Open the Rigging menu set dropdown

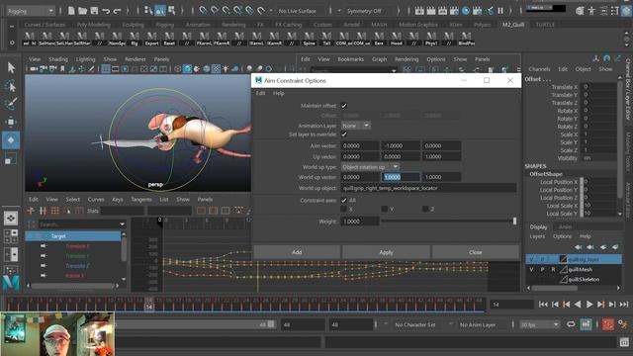(x=31, y=11)
